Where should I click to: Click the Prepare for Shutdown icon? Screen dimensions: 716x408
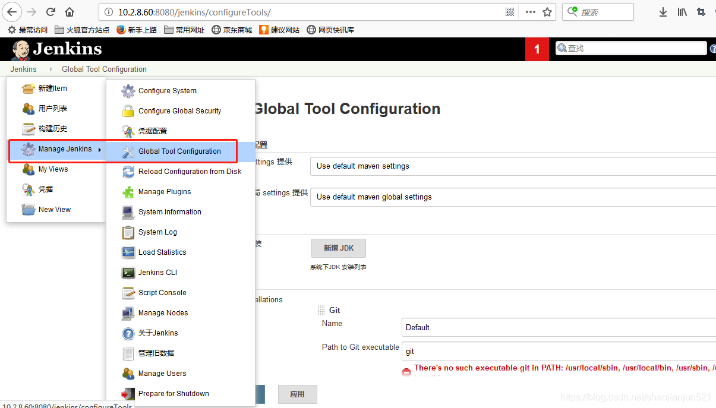(128, 394)
